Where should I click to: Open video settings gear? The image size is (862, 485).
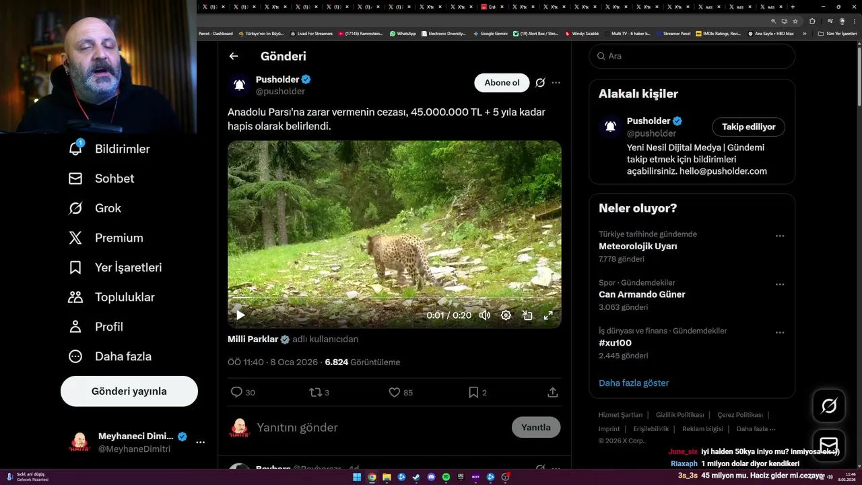(x=506, y=315)
